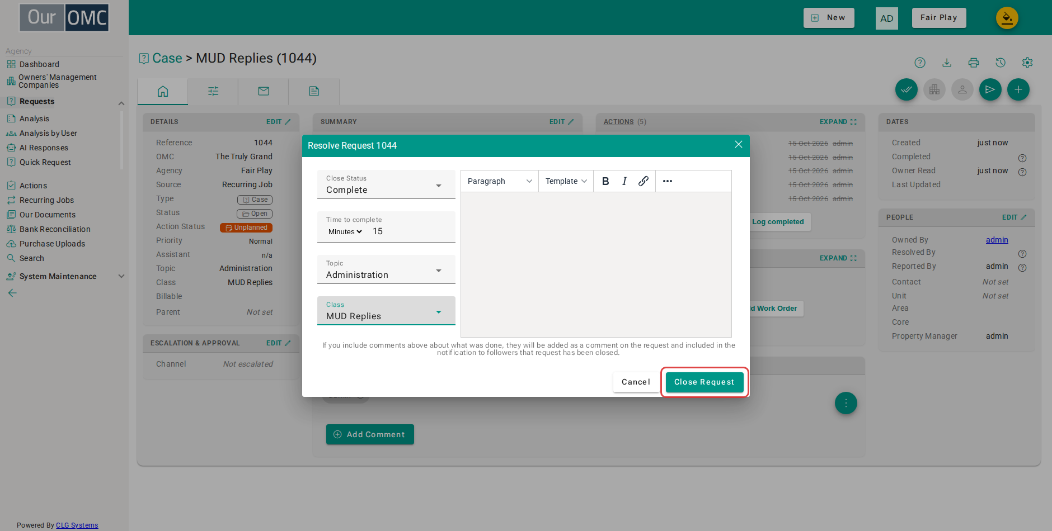This screenshot has width=1052, height=531.
Task: Open the more options ellipsis in editor toolbar
Action: click(x=668, y=181)
